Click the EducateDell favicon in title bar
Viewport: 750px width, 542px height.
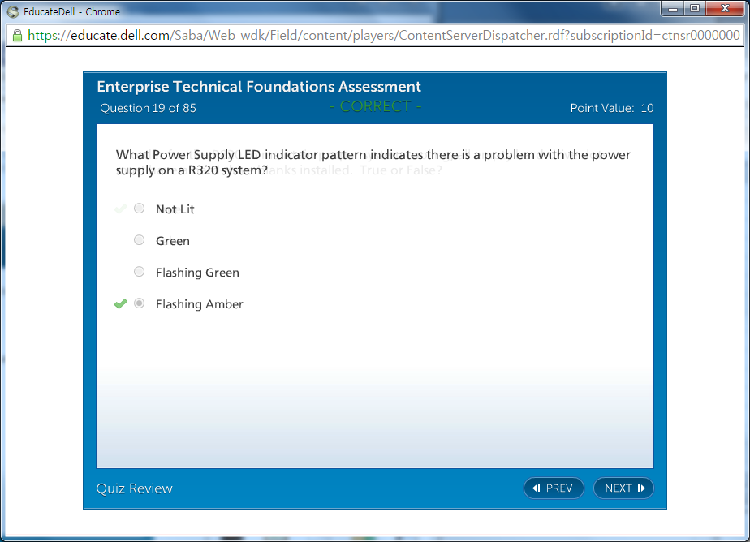pos(13,12)
